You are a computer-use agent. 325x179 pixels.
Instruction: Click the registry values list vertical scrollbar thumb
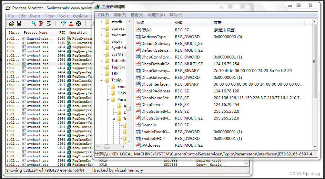coord(314,61)
